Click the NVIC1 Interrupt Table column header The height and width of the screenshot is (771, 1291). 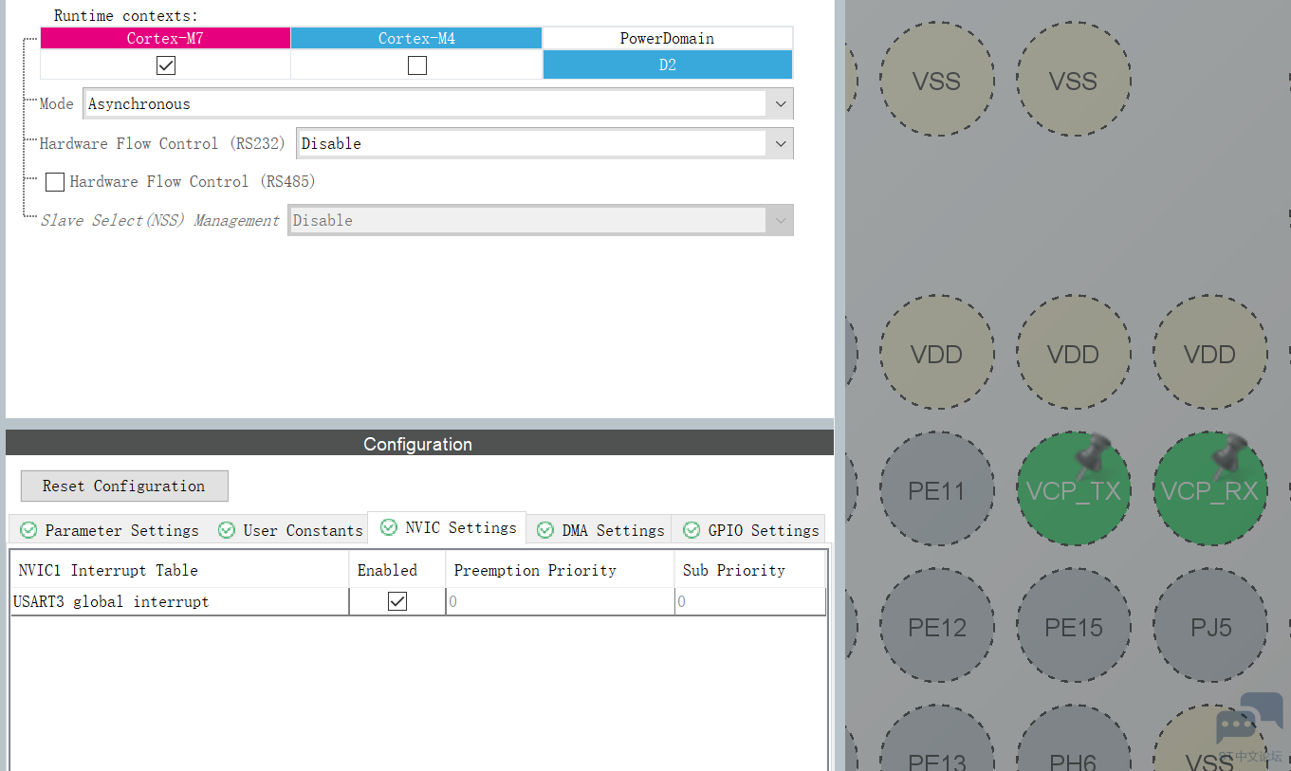pyautogui.click(x=180, y=570)
